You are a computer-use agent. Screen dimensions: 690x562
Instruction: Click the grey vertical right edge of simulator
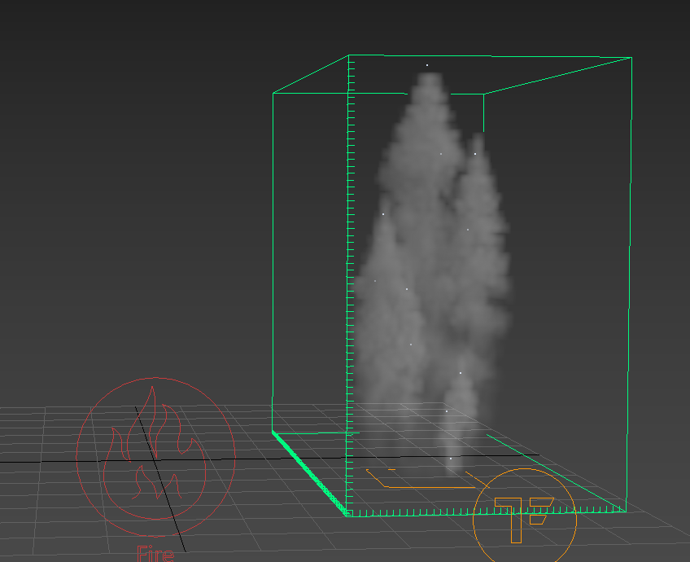point(630,285)
